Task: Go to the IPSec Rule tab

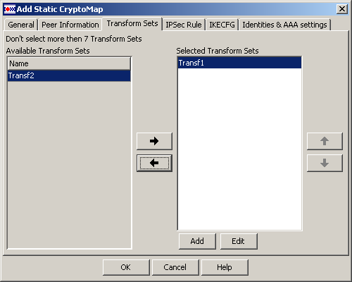Action: point(184,25)
